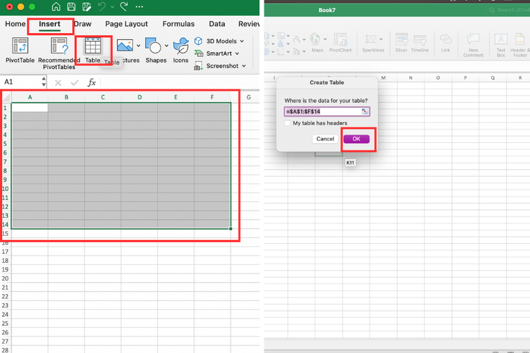The image size is (530, 353).
Task: Select column header N in Book7
Action: tap(411, 78)
